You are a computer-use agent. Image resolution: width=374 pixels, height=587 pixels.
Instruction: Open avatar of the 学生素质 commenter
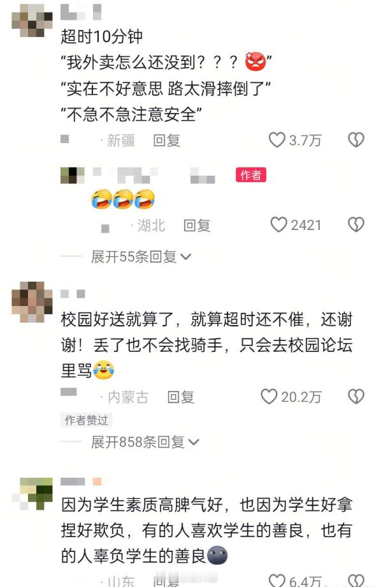32,493
